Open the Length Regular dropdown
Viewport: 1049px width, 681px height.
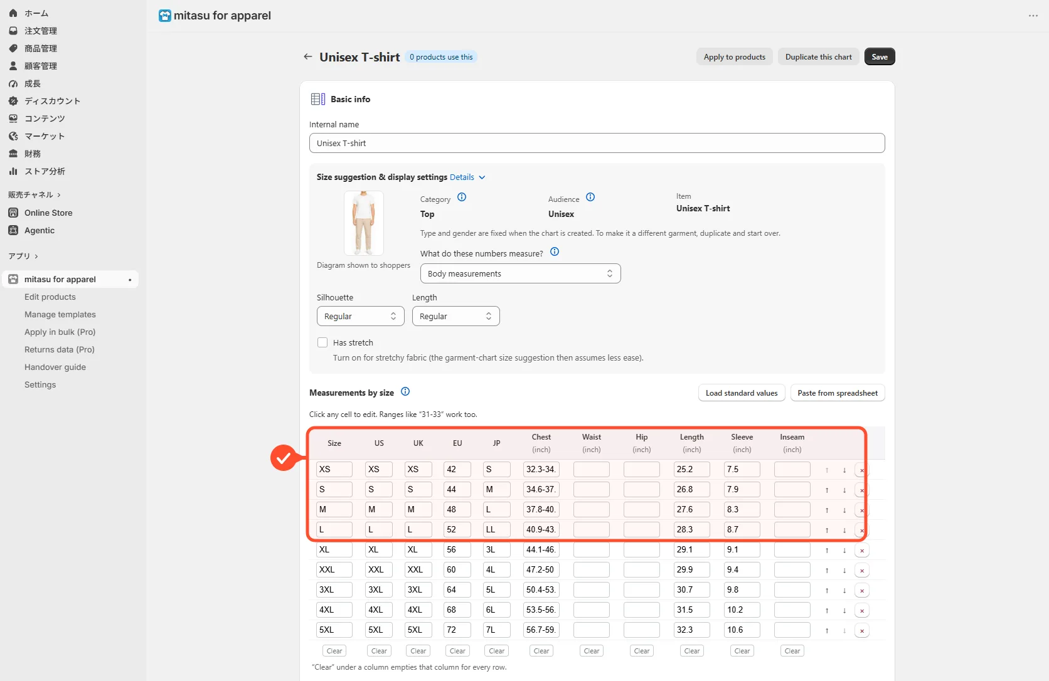pos(455,316)
